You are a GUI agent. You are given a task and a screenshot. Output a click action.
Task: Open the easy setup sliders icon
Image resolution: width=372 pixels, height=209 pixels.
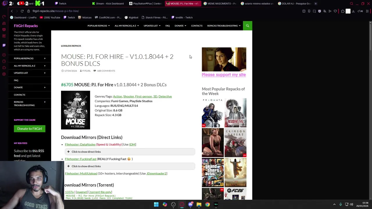coord(367,11)
